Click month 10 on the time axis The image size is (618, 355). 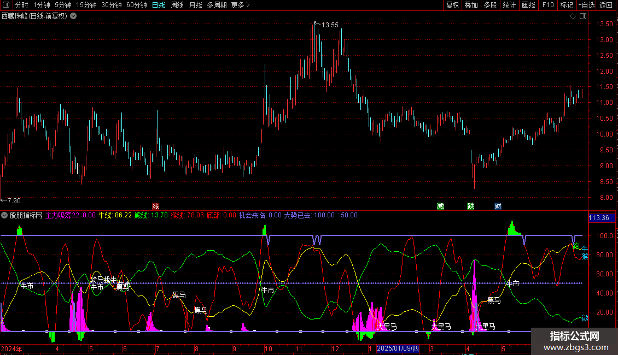click(268, 348)
